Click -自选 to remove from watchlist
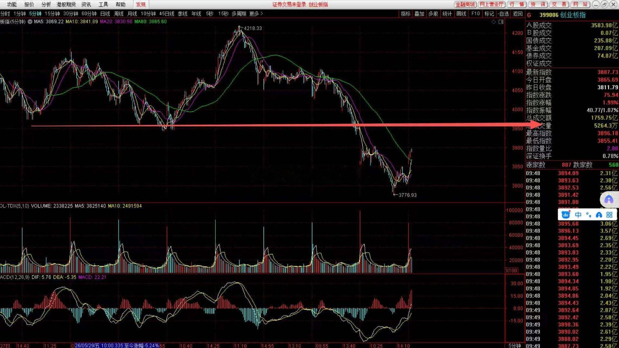 [x=503, y=14]
